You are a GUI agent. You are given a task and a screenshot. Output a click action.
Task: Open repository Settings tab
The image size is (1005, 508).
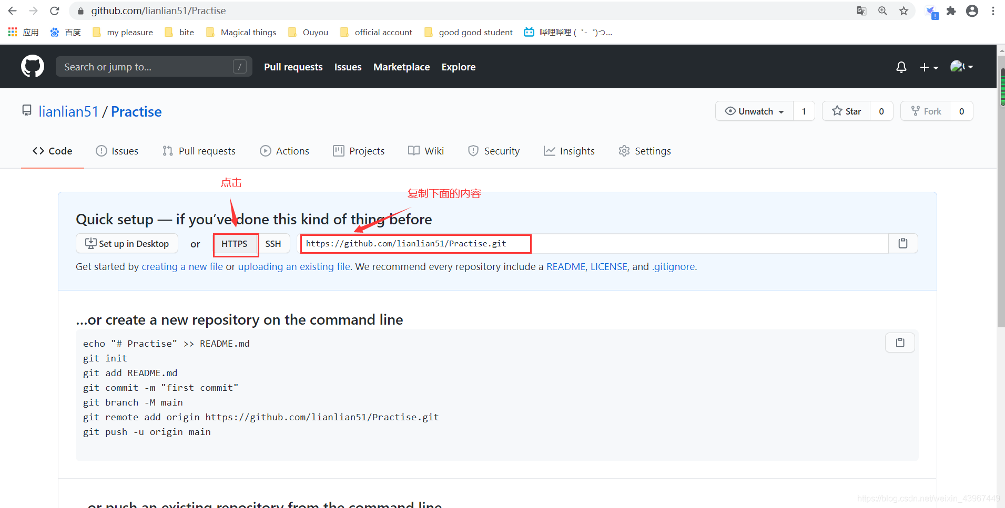(645, 151)
